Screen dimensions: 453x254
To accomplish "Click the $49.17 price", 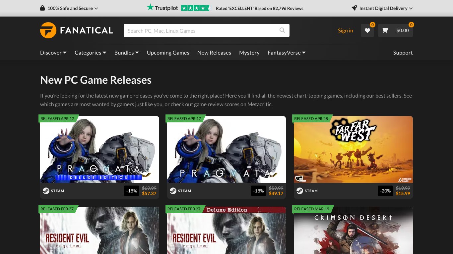I will point(276,193).
